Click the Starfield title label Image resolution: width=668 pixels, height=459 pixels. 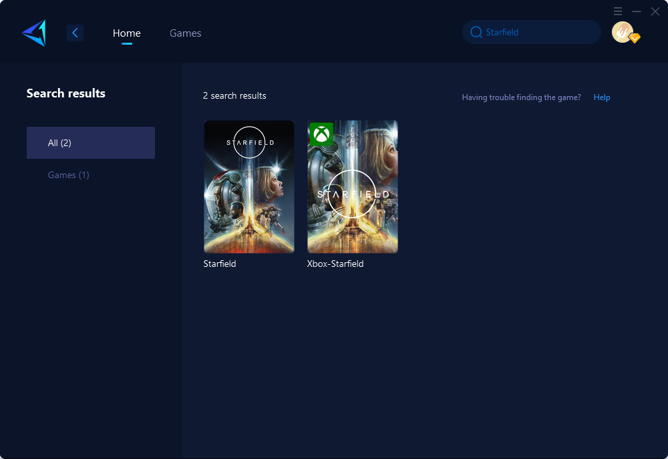(220, 264)
